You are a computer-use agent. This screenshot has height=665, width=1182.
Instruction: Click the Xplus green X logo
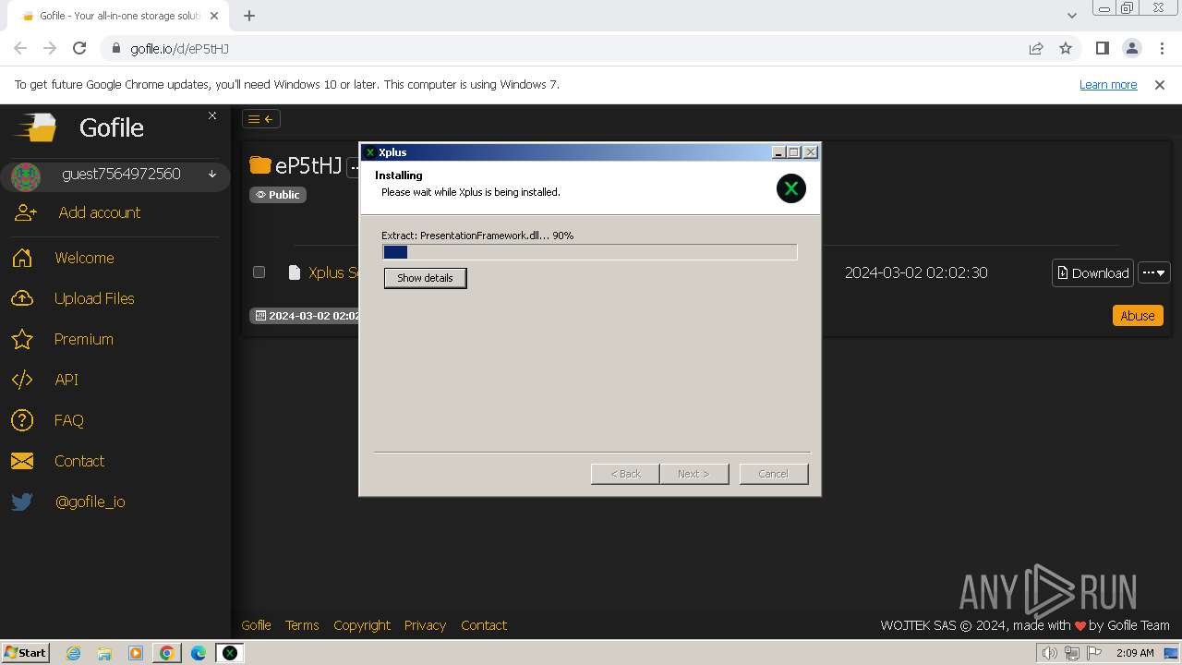(791, 188)
